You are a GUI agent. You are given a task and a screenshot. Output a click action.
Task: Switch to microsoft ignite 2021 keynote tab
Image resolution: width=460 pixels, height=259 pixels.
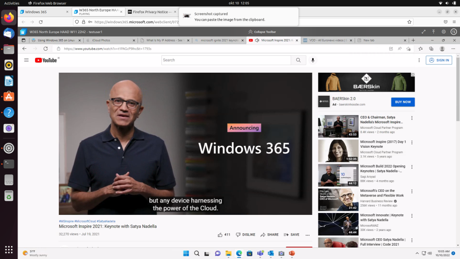click(219, 40)
